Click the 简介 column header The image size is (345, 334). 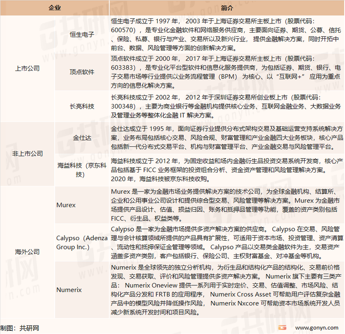pos(227,8)
